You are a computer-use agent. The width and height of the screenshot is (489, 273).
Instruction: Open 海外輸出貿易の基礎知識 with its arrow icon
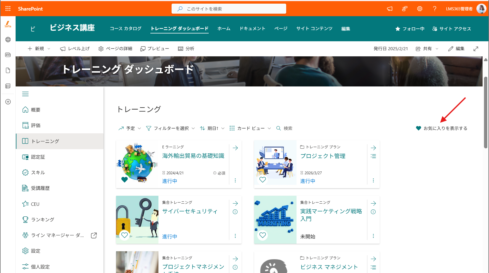[x=235, y=148]
